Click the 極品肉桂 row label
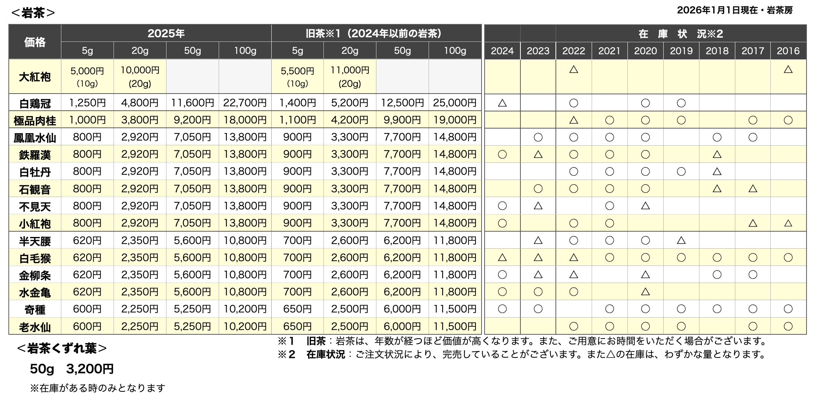The height and width of the screenshot is (407, 813). point(35,121)
